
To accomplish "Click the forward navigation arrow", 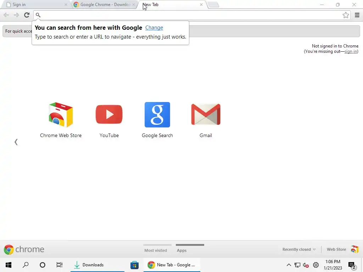I will [x=16, y=15].
